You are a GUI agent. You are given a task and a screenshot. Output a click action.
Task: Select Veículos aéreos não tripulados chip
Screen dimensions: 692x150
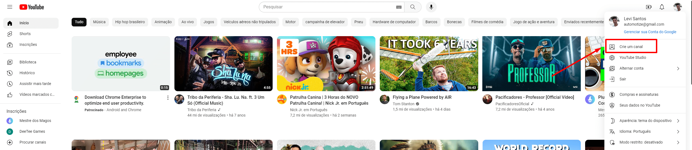(x=250, y=22)
